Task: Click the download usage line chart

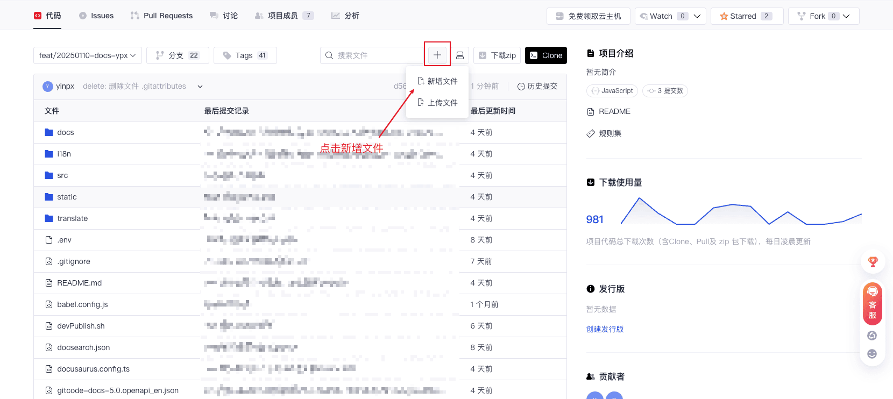Action: [741, 211]
